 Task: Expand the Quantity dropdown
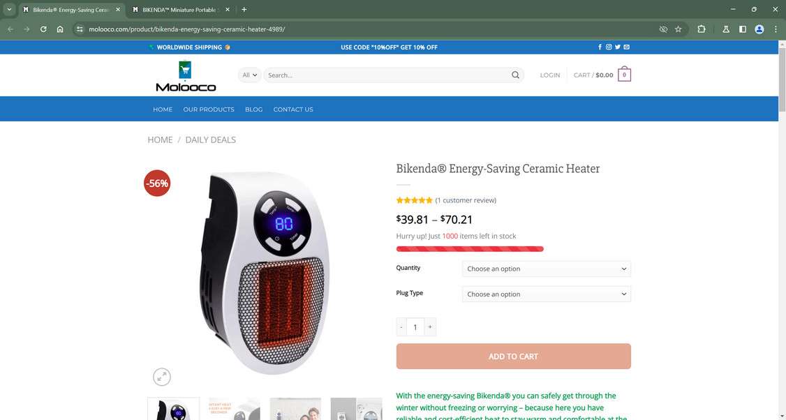pyautogui.click(x=547, y=269)
